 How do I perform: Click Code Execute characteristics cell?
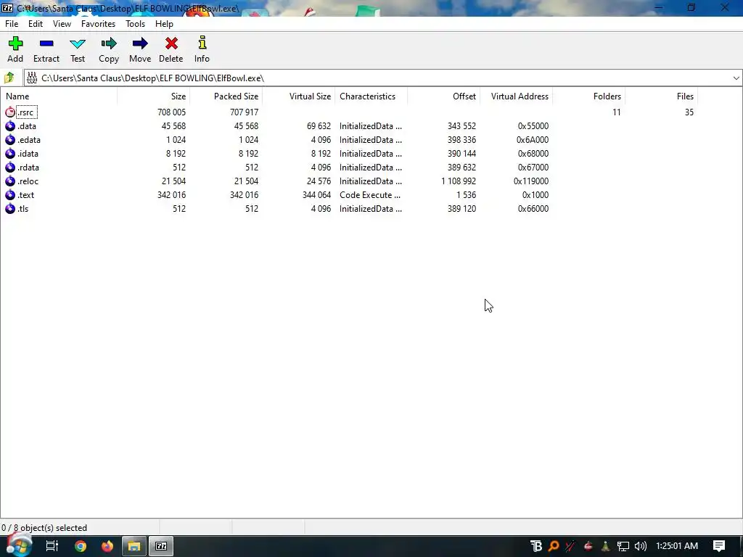[x=369, y=194]
